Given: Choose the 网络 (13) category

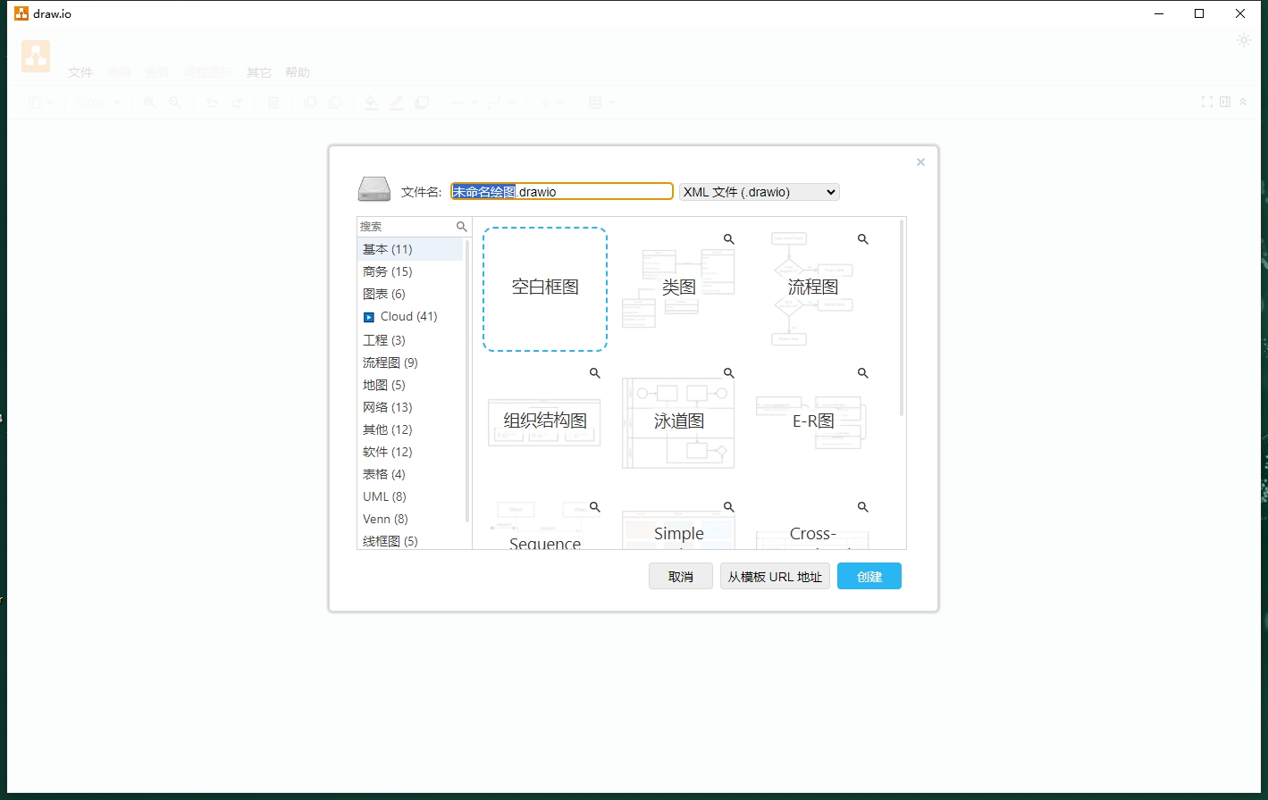Looking at the screenshot, I should point(387,407).
